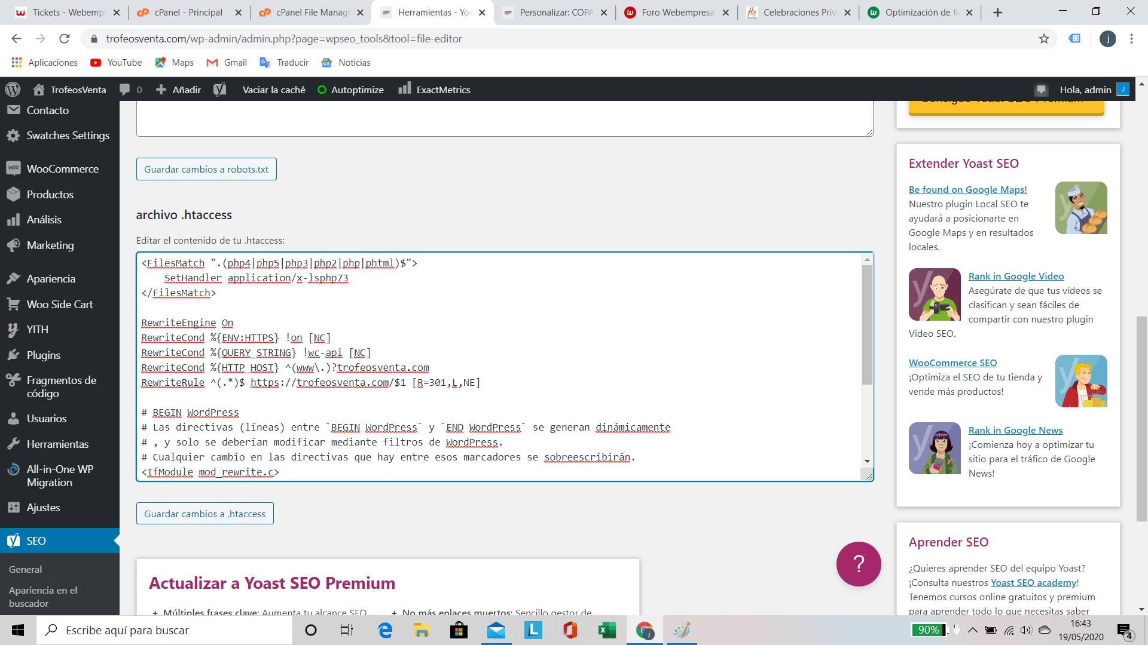1148x645 pixels.
Task: Open Ajustes settings icon in sidebar
Action: 13,507
